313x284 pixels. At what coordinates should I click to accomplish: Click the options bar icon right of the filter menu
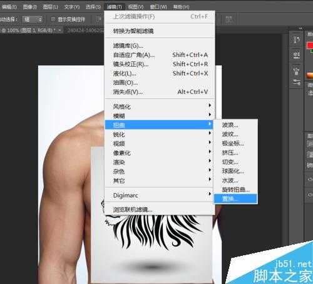229,19
